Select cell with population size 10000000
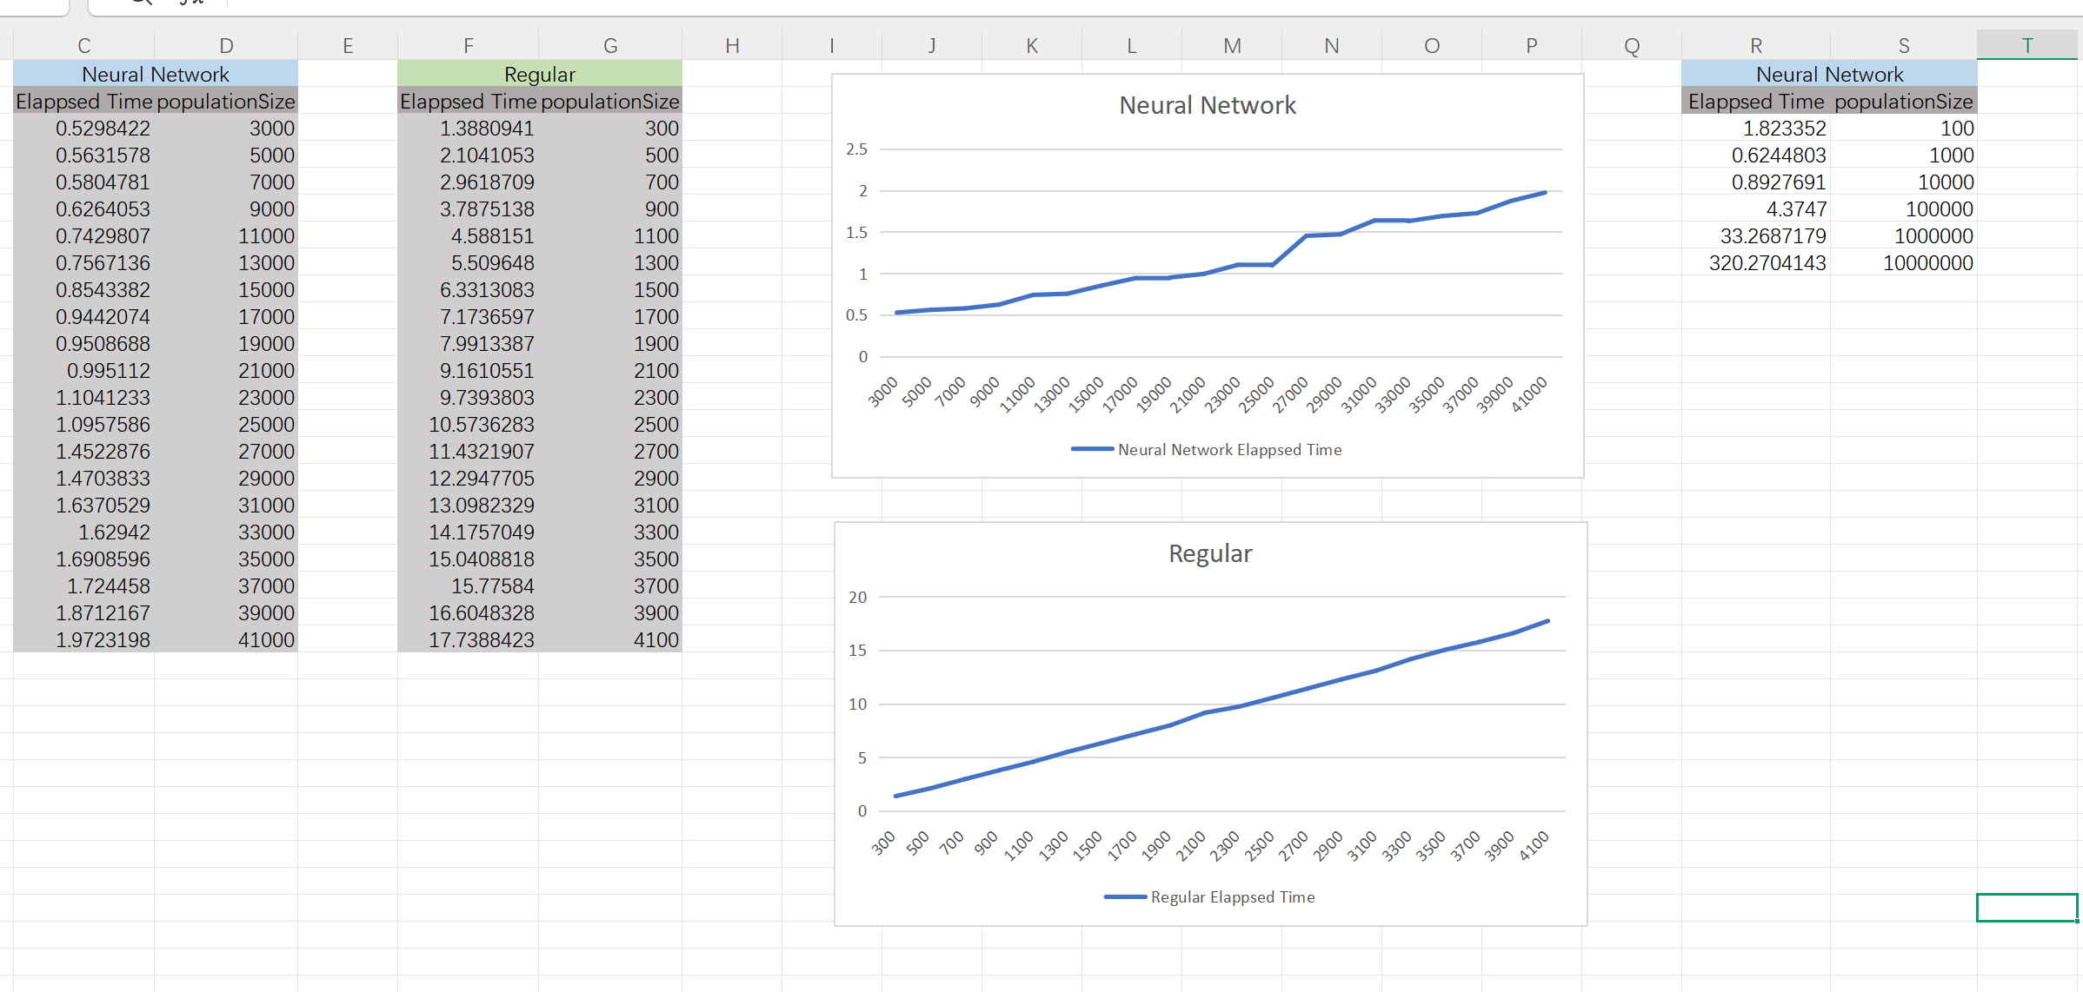This screenshot has width=2083, height=992. (1927, 263)
